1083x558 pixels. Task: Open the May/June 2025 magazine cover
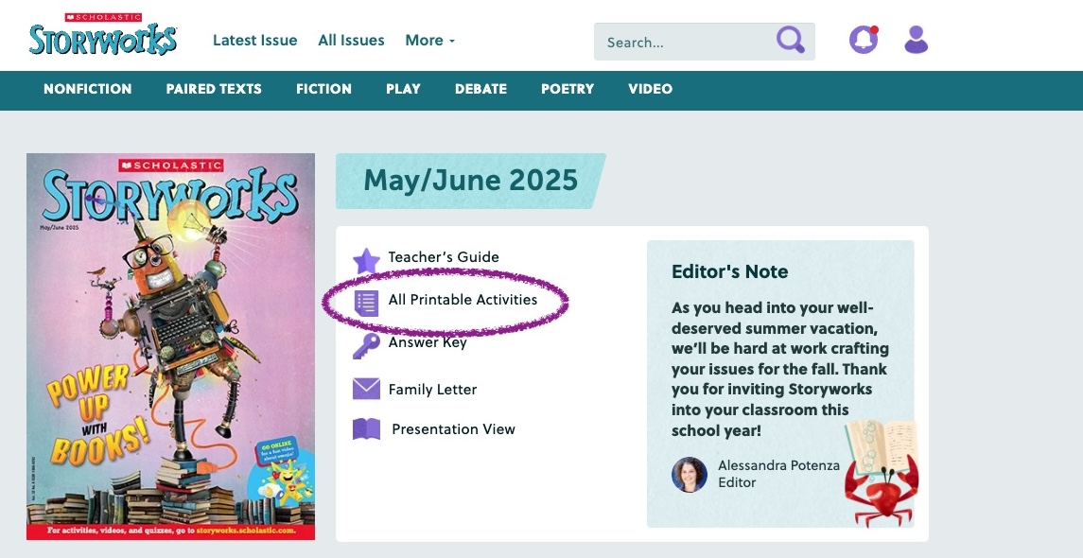pyautogui.click(x=170, y=346)
